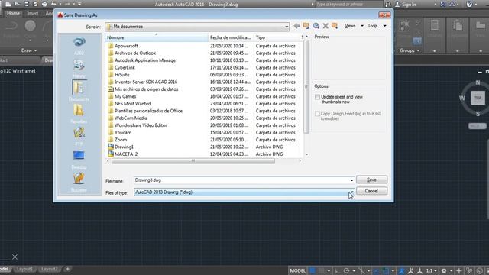
Task: Click the vertical scrollbar of file list
Action: (x=306, y=86)
